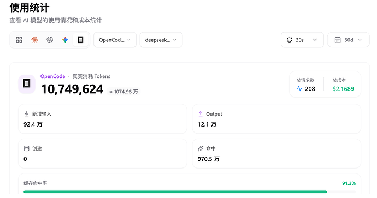Click the 新增输入 92.4 万 stat card
Screen dimensions: 377x198
(103, 119)
